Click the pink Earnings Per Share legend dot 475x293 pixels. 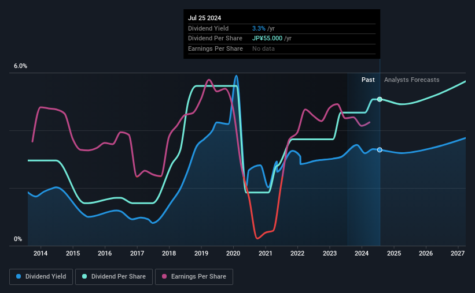click(x=164, y=276)
